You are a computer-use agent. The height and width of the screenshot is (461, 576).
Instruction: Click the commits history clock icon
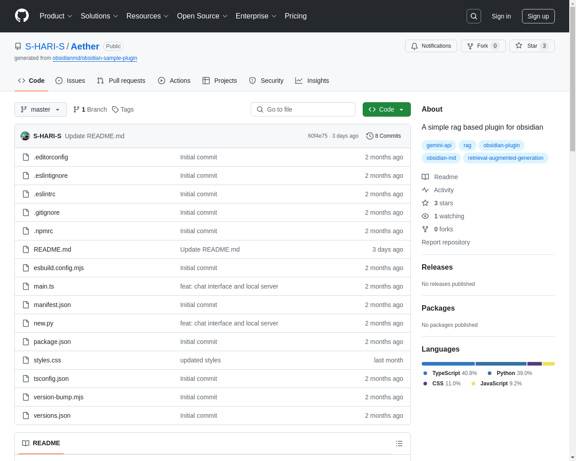(x=370, y=136)
